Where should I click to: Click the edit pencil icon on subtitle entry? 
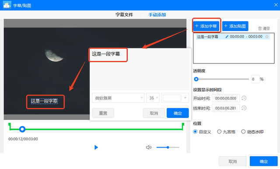click(x=227, y=37)
